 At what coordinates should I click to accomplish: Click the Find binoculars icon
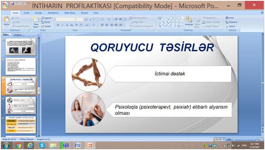tap(227, 18)
